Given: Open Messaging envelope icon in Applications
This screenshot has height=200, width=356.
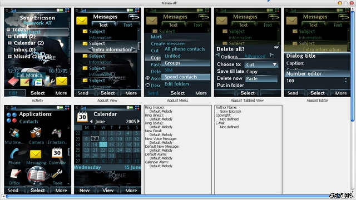Looking at the screenshot, I should (36, 154).
